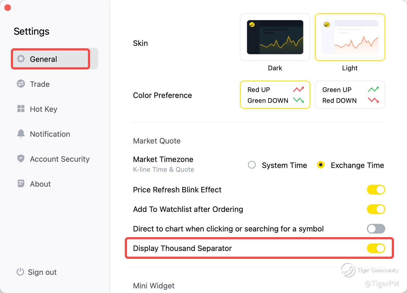The height and width of the screenshot is (293, 407).
Task: Select Exchange Time radio button
Action: pyautogui.click(x=321, y=165)
